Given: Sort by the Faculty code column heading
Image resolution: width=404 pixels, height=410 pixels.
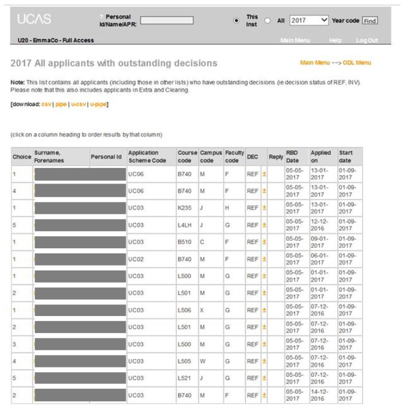Looking at the screenshot, I should 235,157.
